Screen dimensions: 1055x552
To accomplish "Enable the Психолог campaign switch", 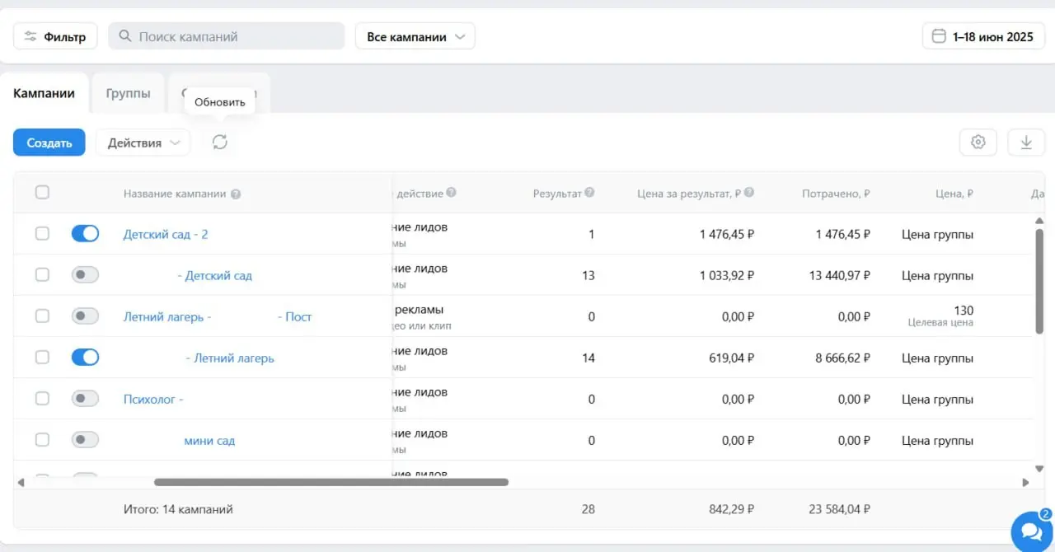I will (85, 399).
